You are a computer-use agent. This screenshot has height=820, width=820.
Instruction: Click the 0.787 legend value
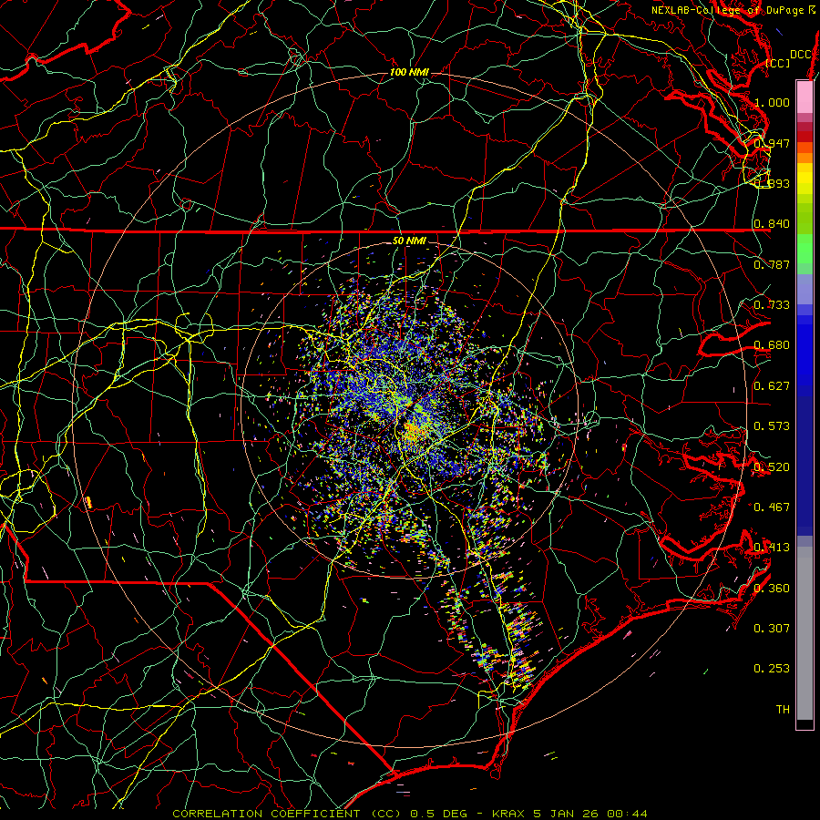click(772, 264)
